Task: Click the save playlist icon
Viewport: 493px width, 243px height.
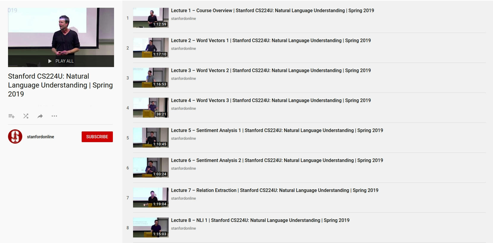Action: [12, 116]
